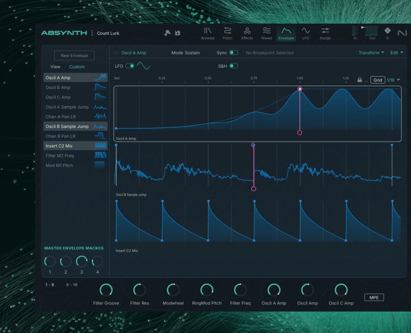This screenshot has height=333, width=411.
Task: Open the Edit dropdown menu
Action: [396, 53]
